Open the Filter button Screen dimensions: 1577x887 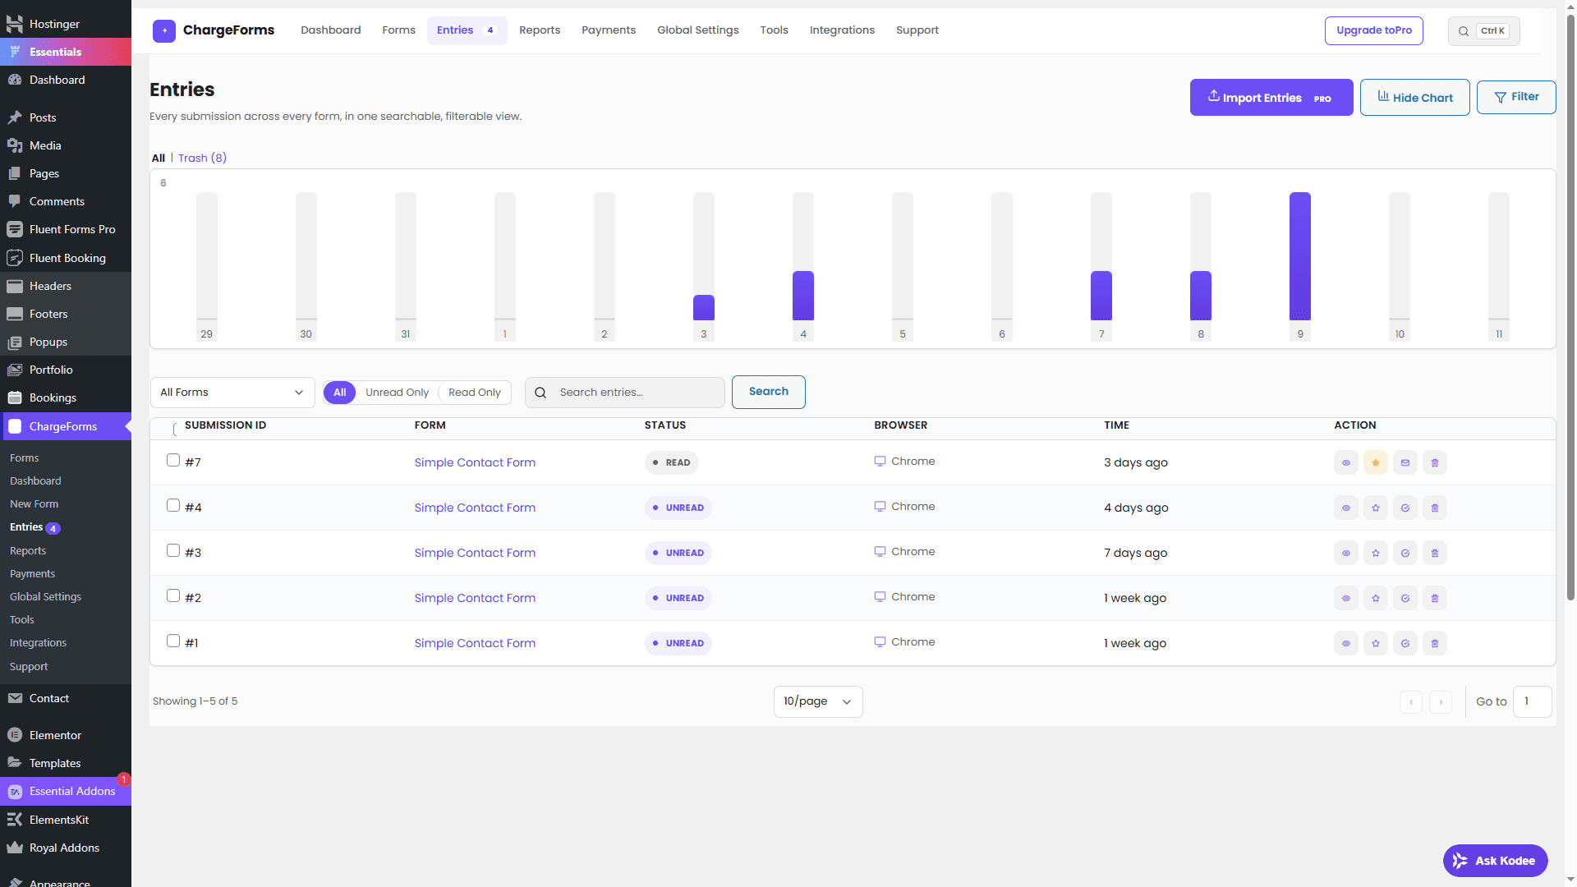click(1516, 97)
